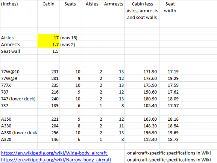Select the yellow Armrests value cell 1.7
Screen dimensions: 217x163
tap(49, 45)
